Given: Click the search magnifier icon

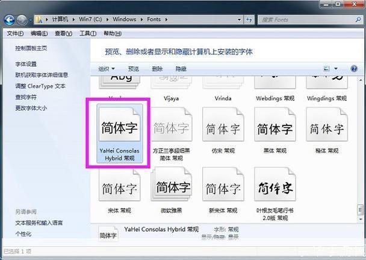Looking at the screenshot, I should 358,20.
